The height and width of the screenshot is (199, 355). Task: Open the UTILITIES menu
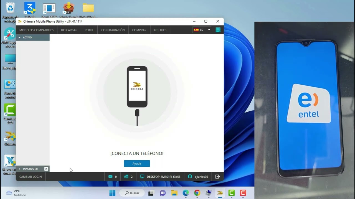pyautogui.click(x=160, y=30)
